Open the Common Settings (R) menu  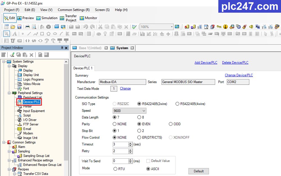(74, 10)
